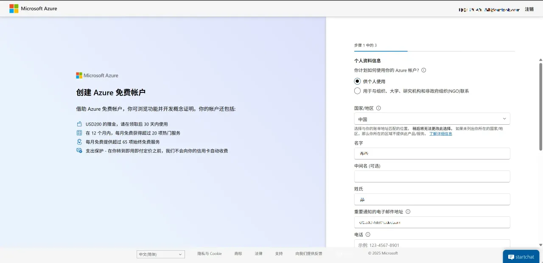Click the 了解详细信息 link
Screen dimensions: 543x263
pos(440,134)
